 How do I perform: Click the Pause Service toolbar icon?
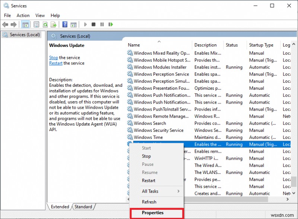coord(102,24)
